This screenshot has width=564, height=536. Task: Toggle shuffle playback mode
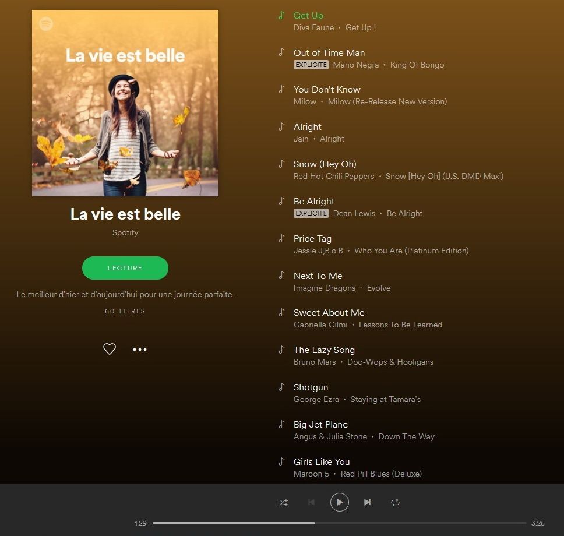[x=283, y=502]
